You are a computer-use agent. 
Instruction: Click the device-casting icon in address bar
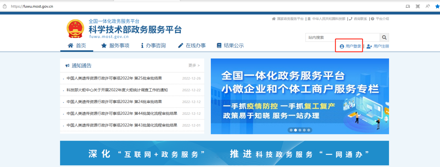coord(408,6)
